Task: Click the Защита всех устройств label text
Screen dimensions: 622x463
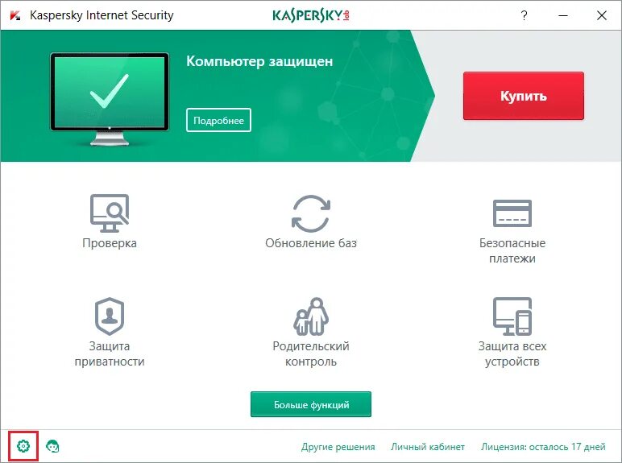Action: (512, 353)
